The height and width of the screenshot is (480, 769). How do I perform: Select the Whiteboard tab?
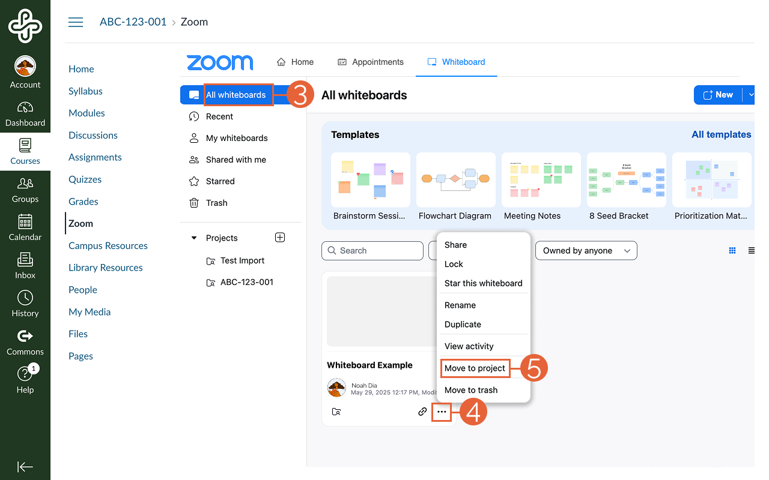click(456, 62)
